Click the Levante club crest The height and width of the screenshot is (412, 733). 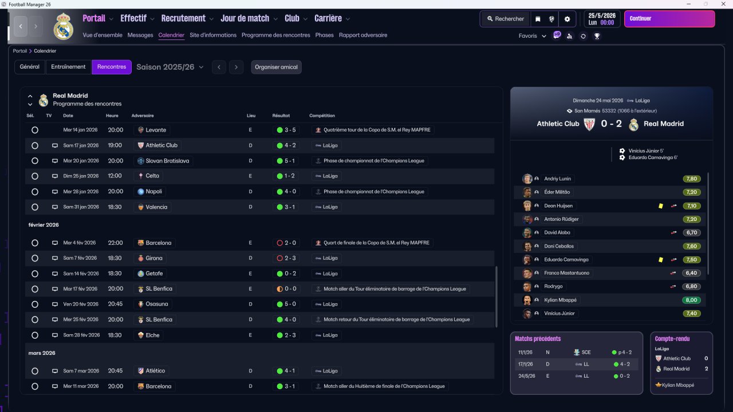pos(140,130)
